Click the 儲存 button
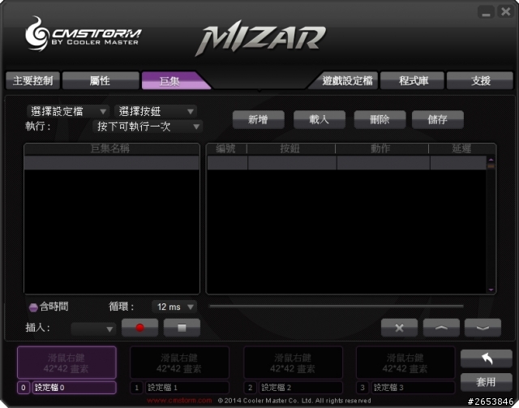 pyautogui.click(x=438, y=119)
